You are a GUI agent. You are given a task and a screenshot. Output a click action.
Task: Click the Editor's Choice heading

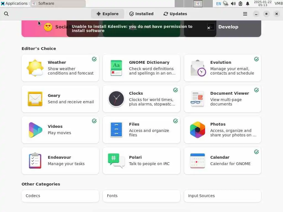click(x=39, y=49)
